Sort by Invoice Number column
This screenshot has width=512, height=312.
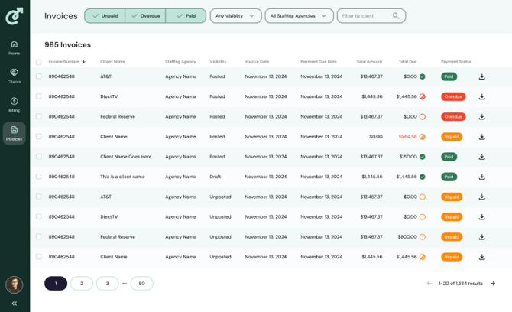point(66,62)
